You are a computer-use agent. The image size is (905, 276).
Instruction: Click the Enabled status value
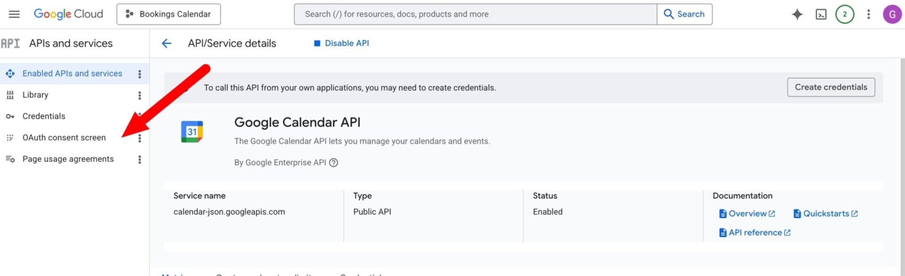[548, 212]
